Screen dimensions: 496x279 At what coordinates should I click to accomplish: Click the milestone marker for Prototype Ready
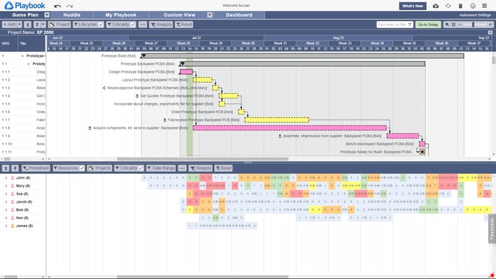click(x=422, y=152)
